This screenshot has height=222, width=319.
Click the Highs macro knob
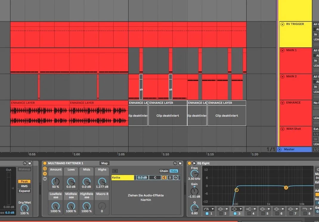pos(102,181)
